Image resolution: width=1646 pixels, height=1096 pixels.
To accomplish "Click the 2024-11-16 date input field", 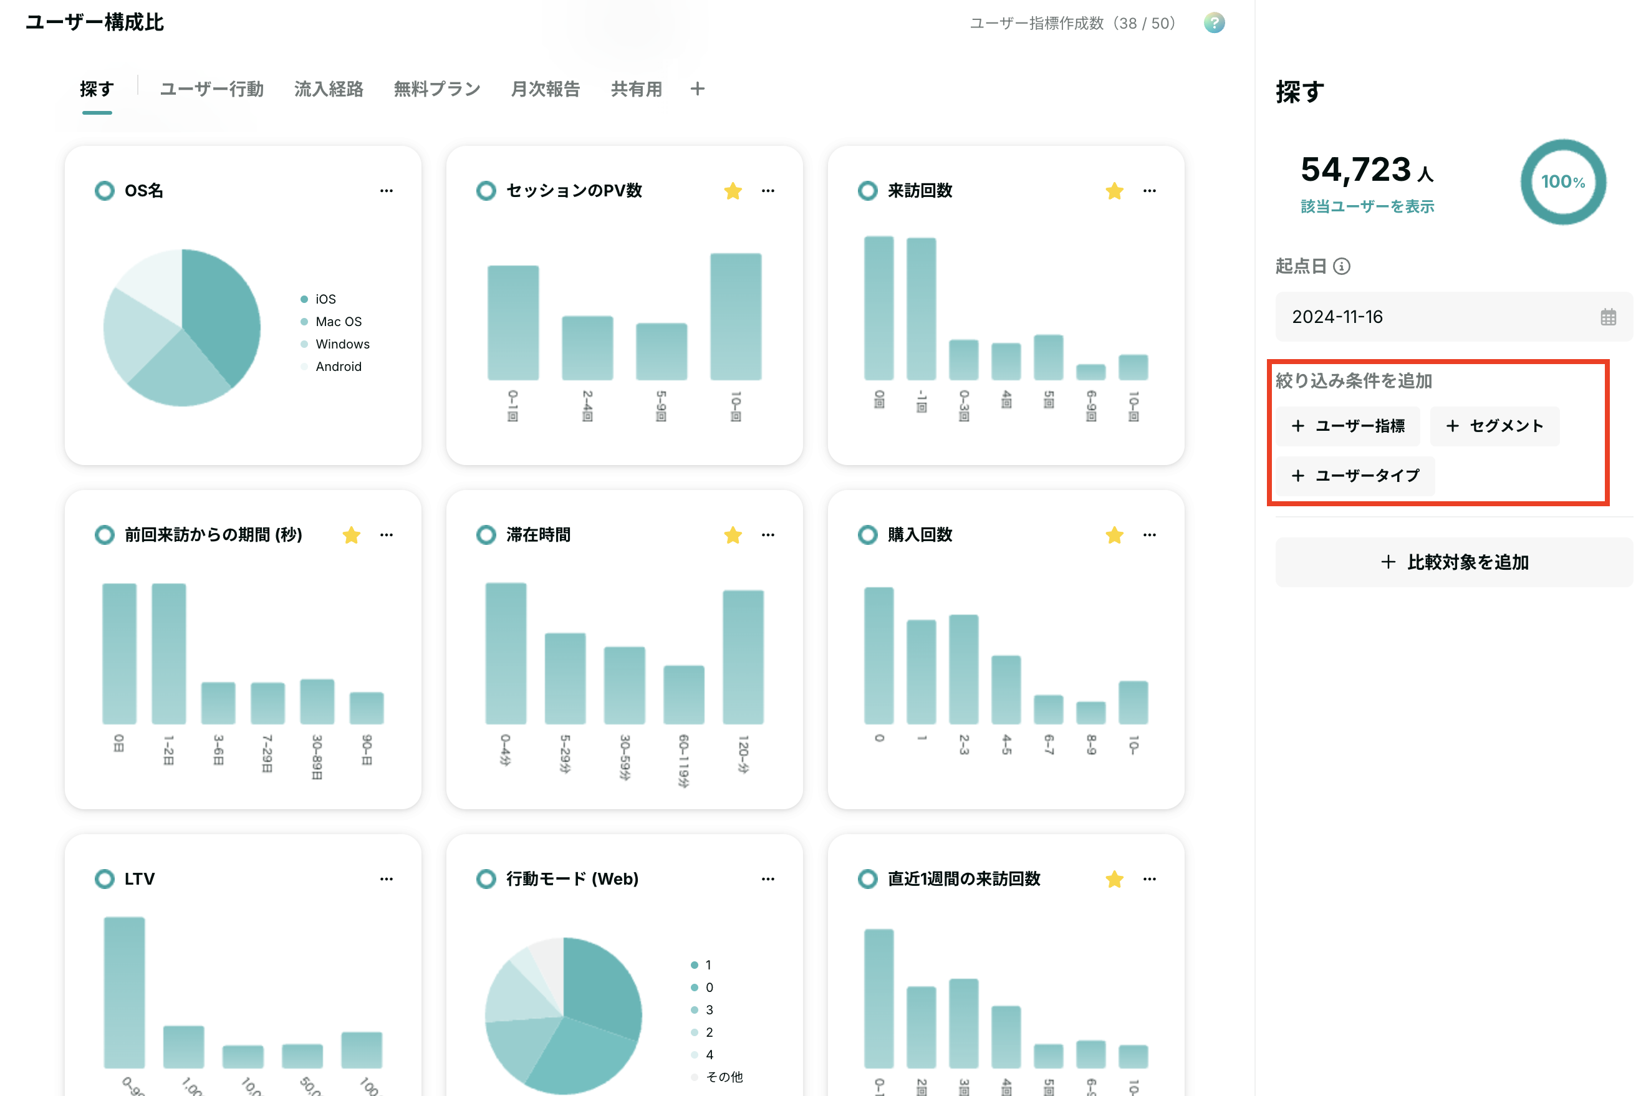I will click(1454, 317).
